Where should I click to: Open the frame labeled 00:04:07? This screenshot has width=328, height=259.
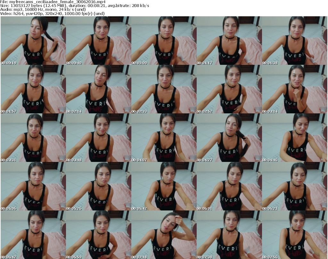[x=164, y=138]
